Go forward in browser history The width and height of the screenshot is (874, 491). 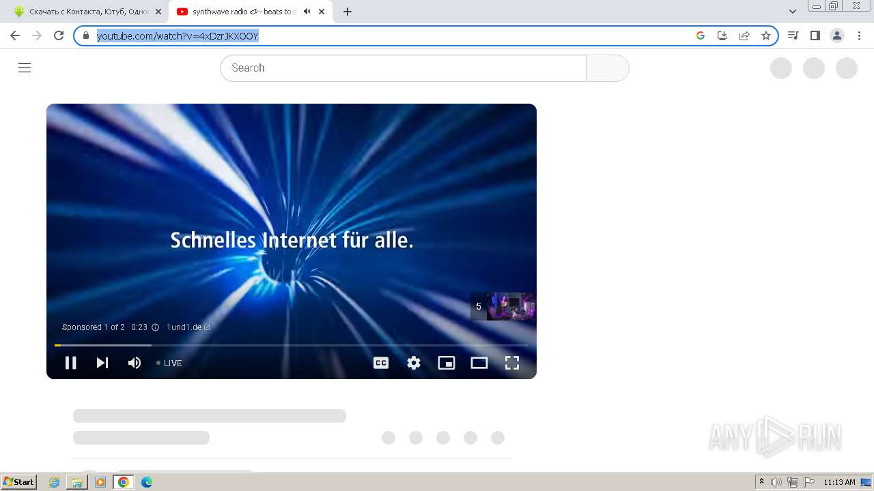37,35
